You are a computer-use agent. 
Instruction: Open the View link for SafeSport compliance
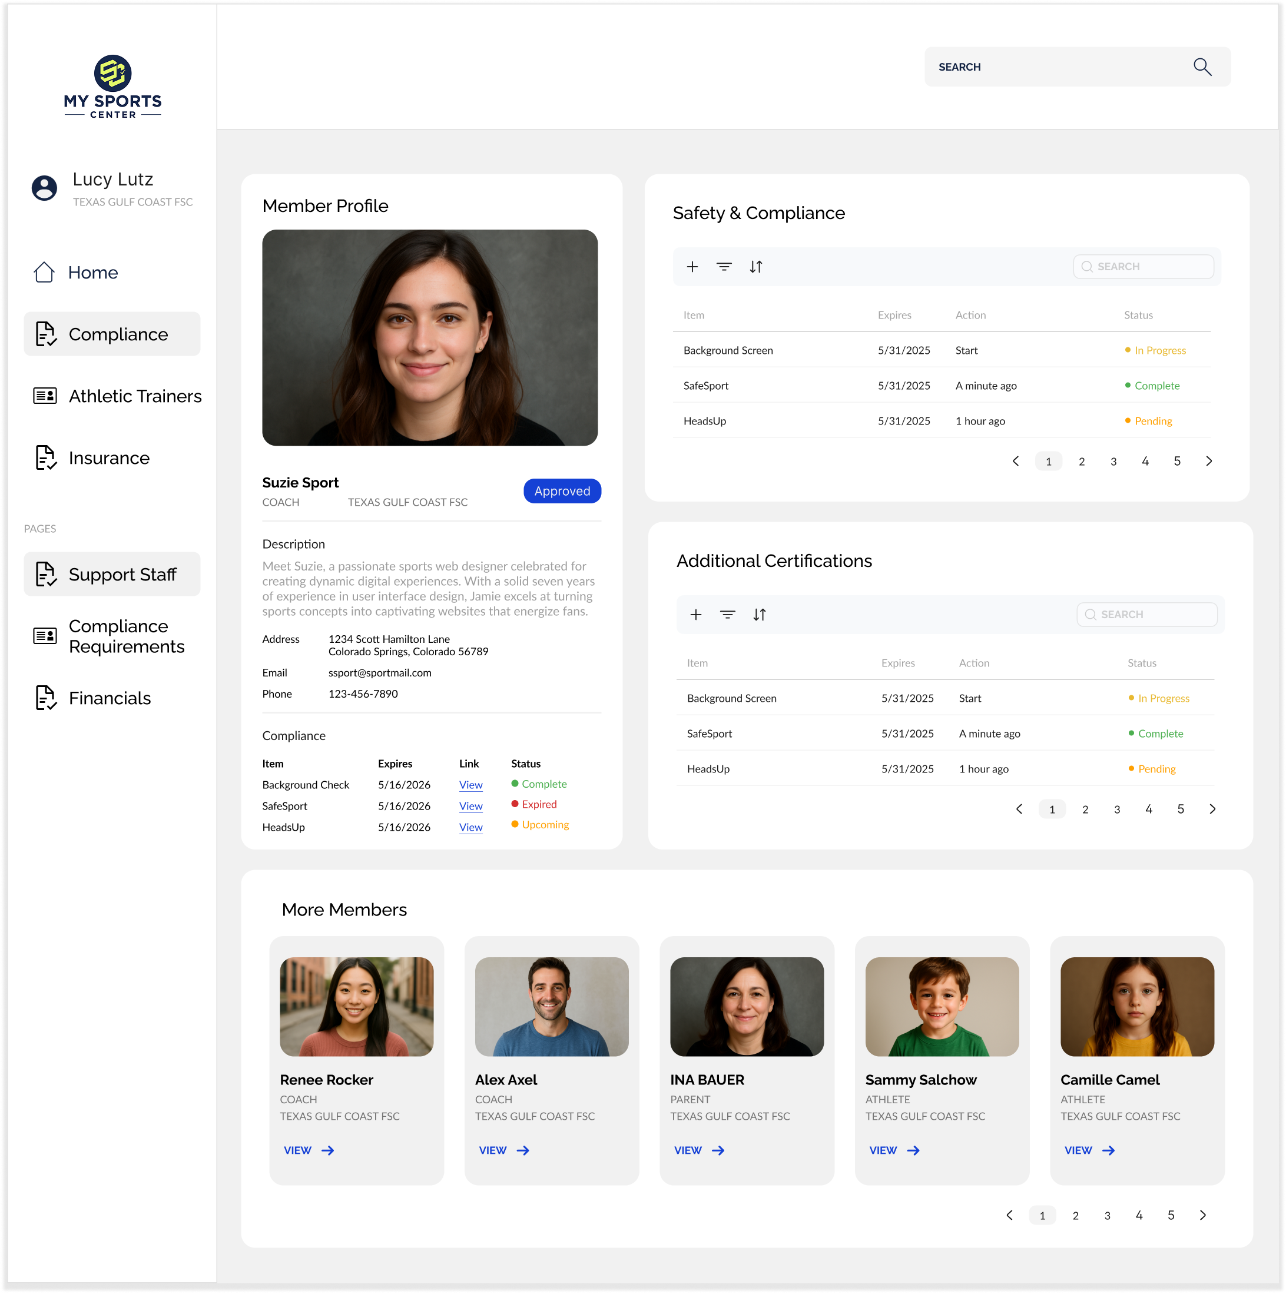(x=470, y=806)
